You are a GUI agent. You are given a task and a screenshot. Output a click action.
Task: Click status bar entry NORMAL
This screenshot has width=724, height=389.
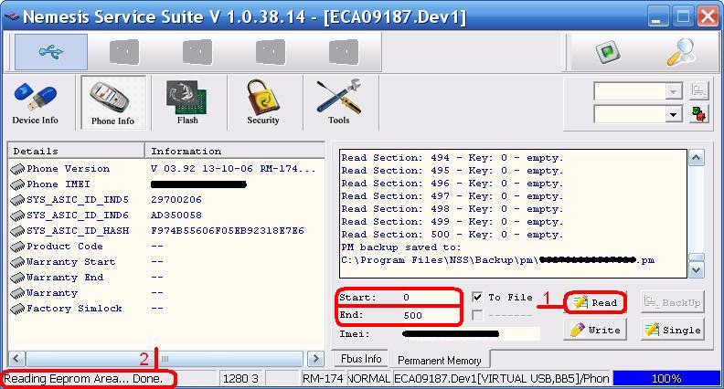coord(368,379)
